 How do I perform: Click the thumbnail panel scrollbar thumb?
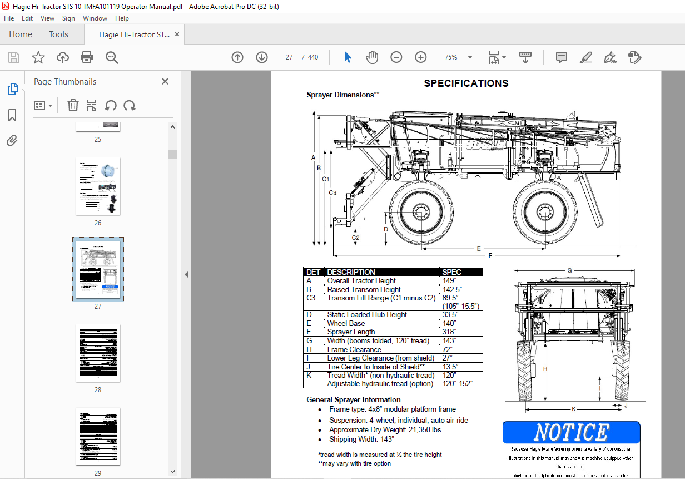(172, 154)
